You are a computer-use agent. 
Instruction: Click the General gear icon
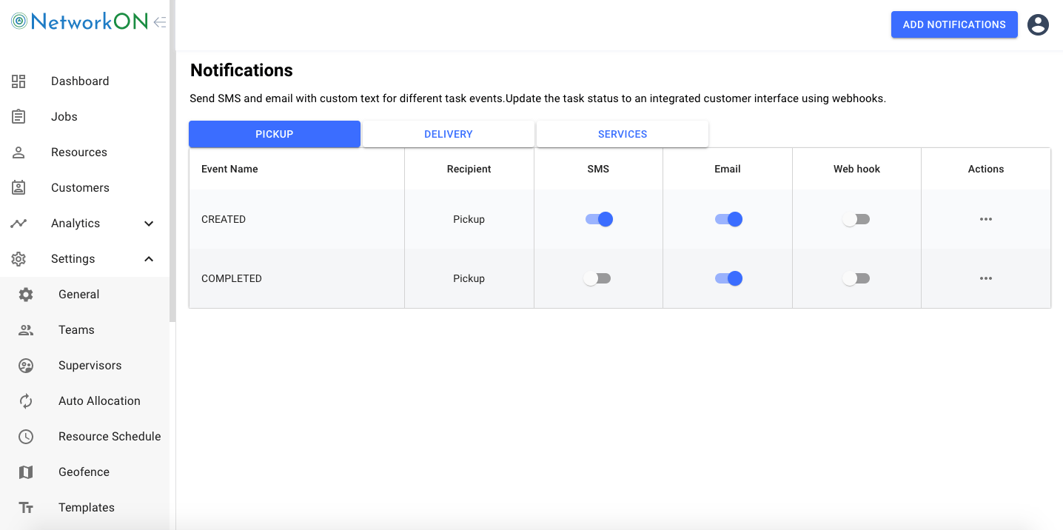click(26, 295)
